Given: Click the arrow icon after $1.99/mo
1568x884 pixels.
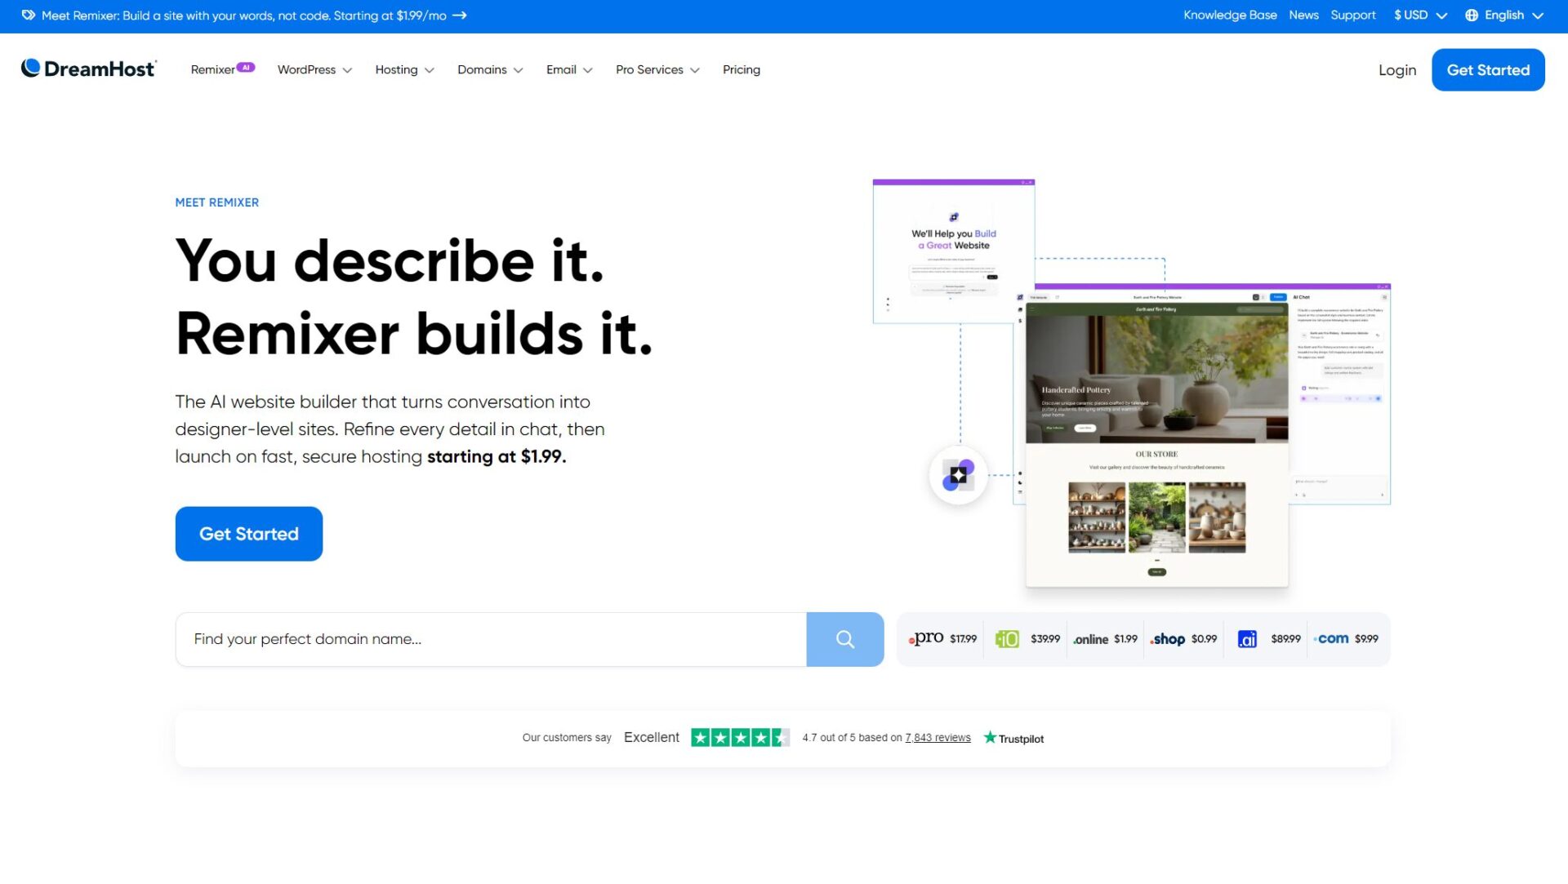Looking at the screenshot, I should (460, 16).
